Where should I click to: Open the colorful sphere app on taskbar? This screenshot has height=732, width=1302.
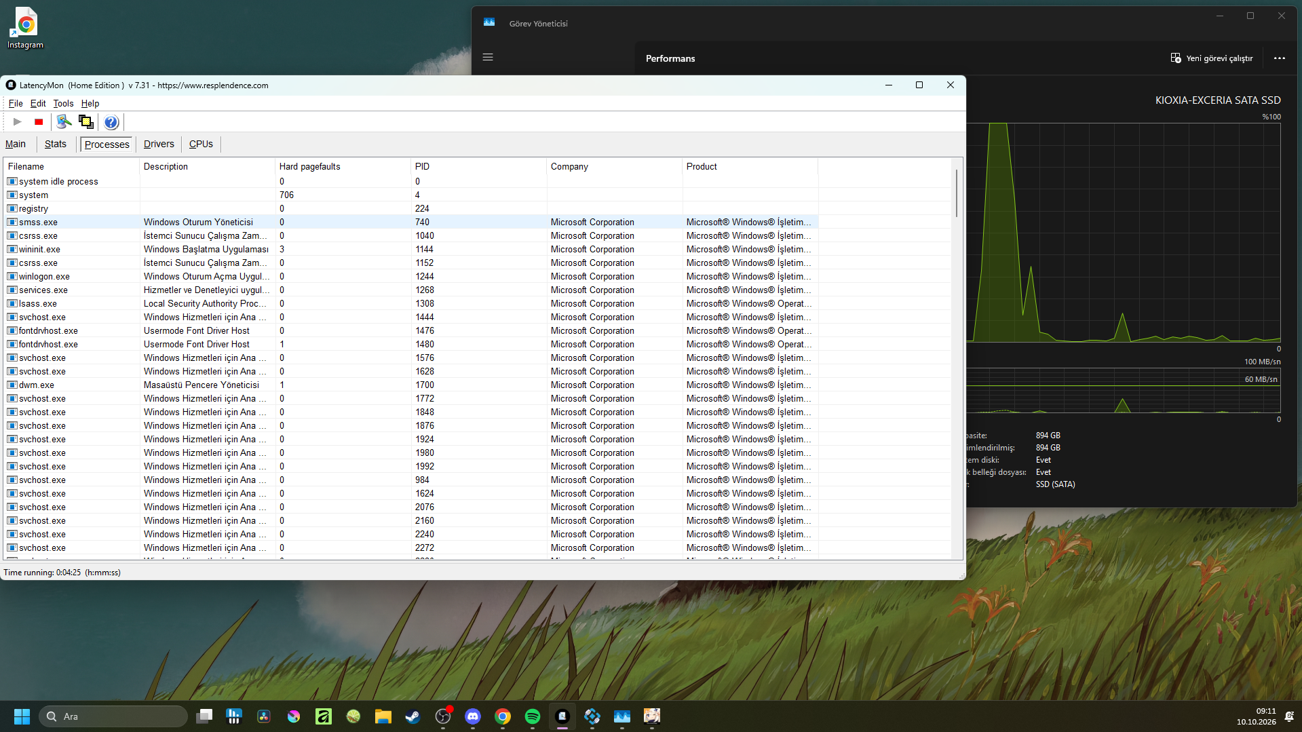pos(294,716)
